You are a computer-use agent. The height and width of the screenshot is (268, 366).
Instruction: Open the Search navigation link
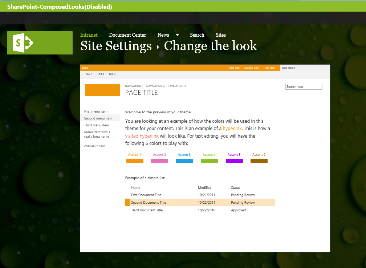pyautogui.click(x=197, y=35)
